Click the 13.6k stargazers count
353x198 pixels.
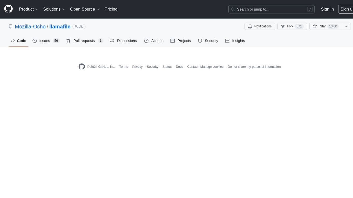(x=333, y=26)
